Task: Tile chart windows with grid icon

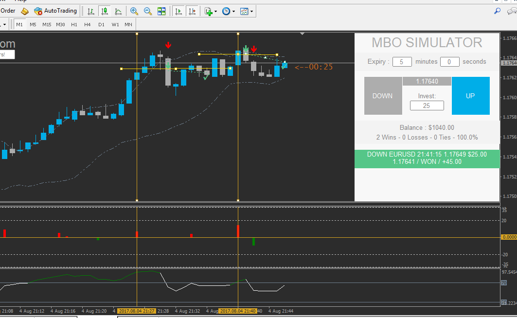Action: pyautogui.click(x=161, y=11)
